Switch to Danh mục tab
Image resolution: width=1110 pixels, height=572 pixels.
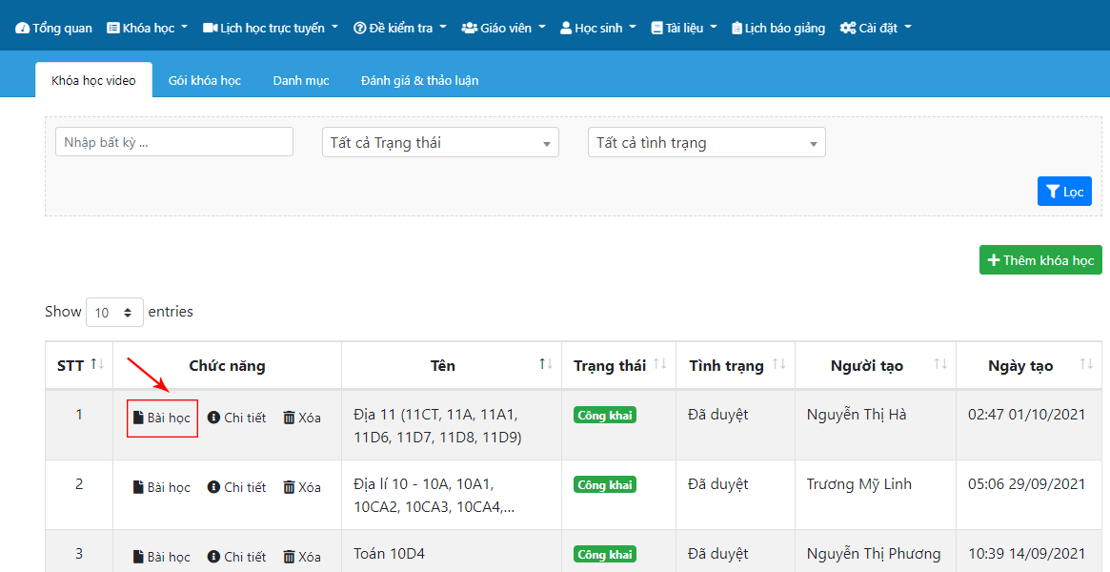click(301, 80)
